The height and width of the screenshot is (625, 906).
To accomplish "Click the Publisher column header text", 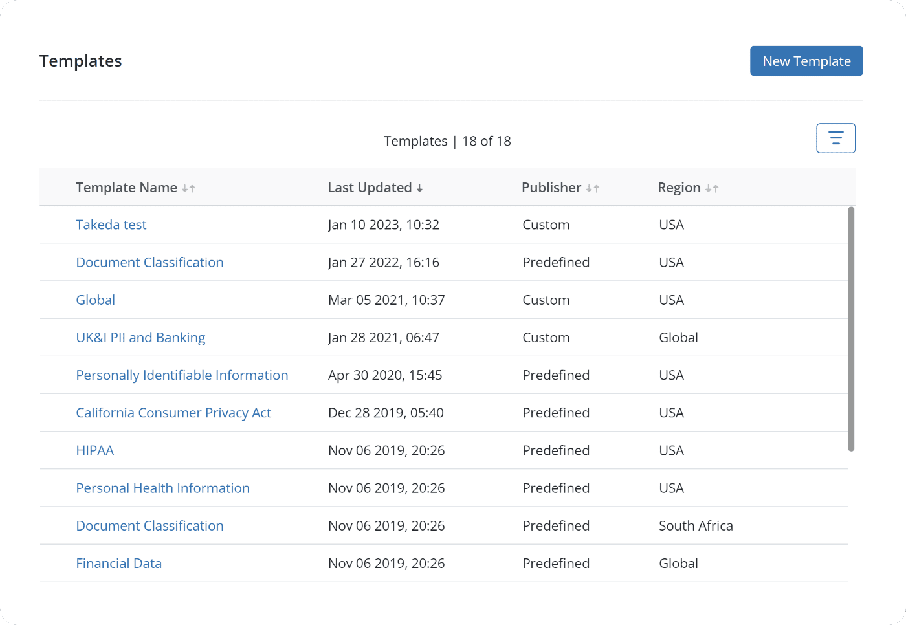I will [551, 188].
